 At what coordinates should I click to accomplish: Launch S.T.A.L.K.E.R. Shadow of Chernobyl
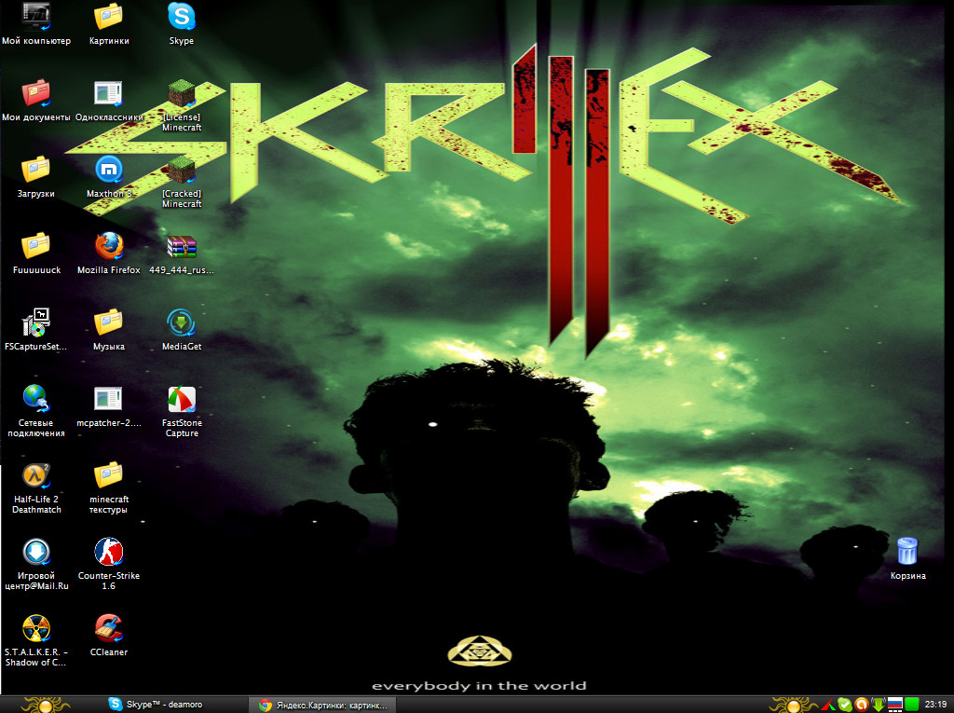pos(36,640)
